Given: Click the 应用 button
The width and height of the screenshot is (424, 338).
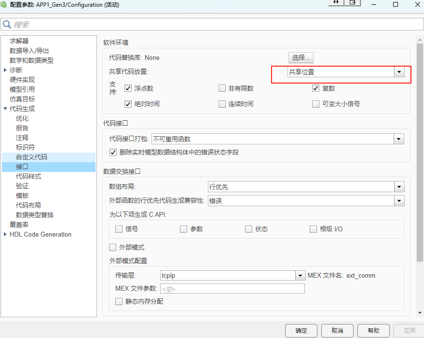Looking at the screenshot, I should tap(410, 330).
